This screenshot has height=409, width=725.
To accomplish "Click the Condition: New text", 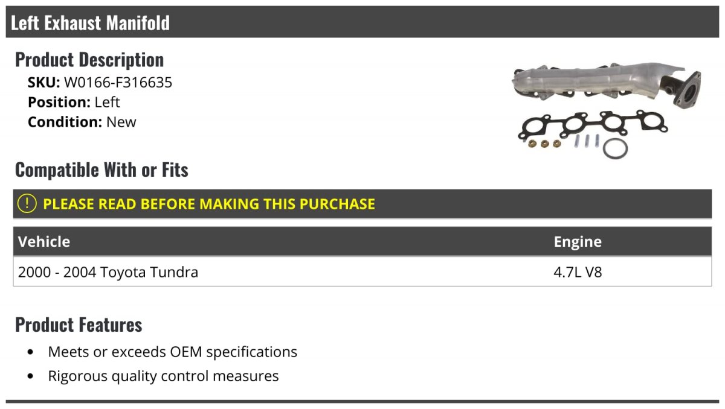I will (82, 122).
